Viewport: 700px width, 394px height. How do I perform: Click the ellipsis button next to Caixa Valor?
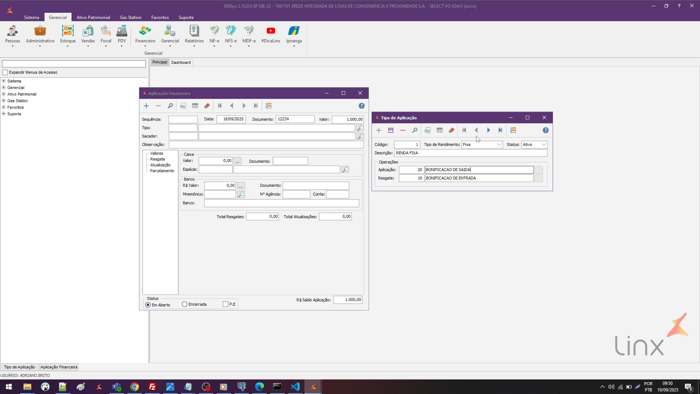click(238, 161)
